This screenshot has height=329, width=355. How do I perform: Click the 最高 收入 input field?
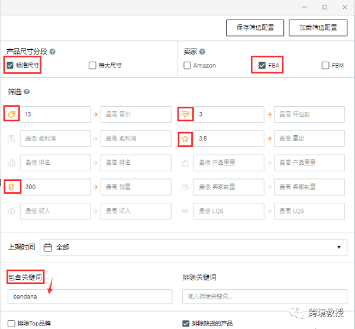(136, 211)
